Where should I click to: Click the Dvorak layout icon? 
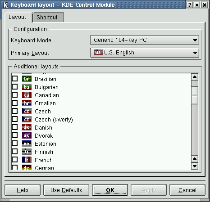tap(27, 135)
